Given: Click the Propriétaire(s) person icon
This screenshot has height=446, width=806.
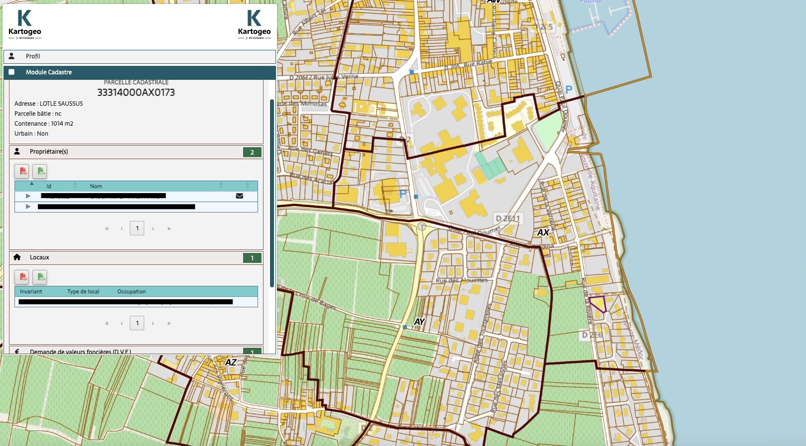Looking at the screenshot, I should tap(17, 151).
